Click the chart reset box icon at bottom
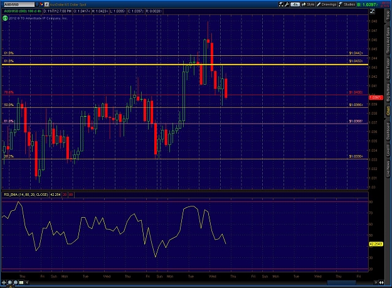Image resolution: width=392 pixels, height=288 pixels. (x=21, y=282)
